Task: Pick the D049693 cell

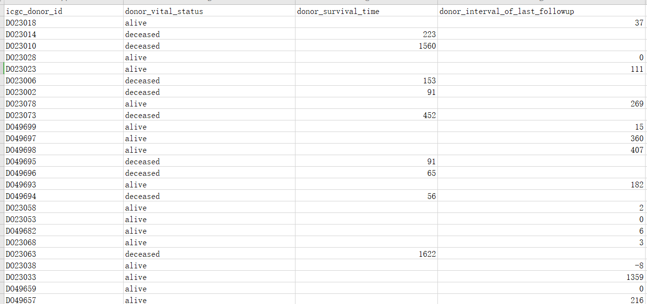Action: pos(63,185)
